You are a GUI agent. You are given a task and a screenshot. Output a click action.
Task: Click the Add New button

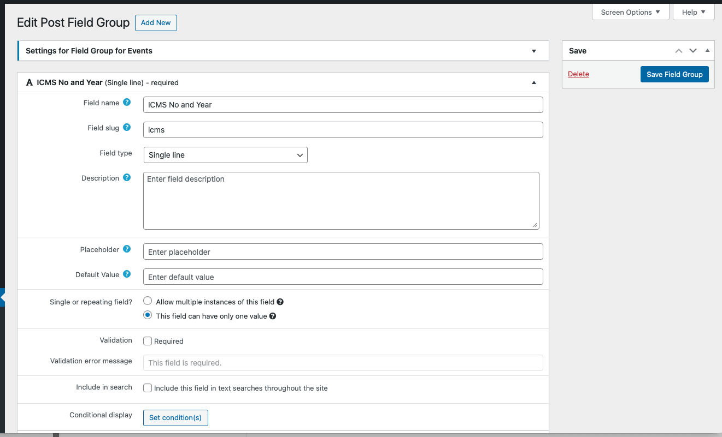click(x=156, y=23)
